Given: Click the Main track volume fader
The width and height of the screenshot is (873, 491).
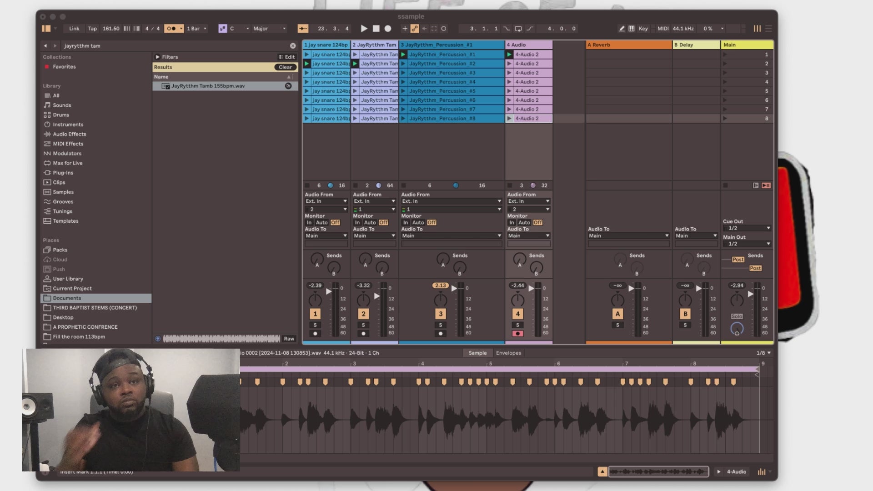Looking at the screenshot, I should pos(751,294).
